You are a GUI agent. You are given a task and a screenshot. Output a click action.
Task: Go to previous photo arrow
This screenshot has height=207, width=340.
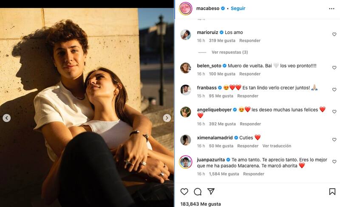coord(7,118)
